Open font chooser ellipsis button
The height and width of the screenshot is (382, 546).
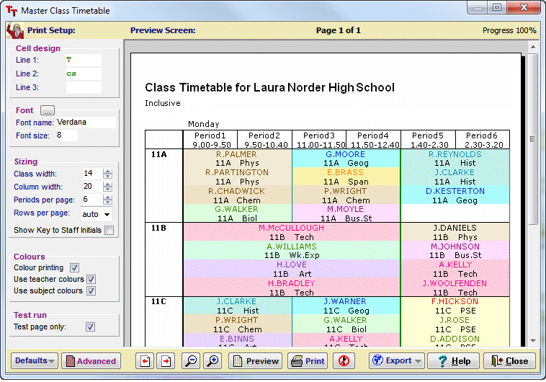pos(48,110)
